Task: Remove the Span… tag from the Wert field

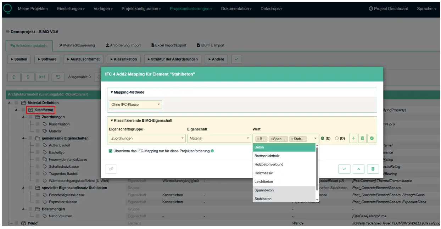Action: [x=272, y=139]
